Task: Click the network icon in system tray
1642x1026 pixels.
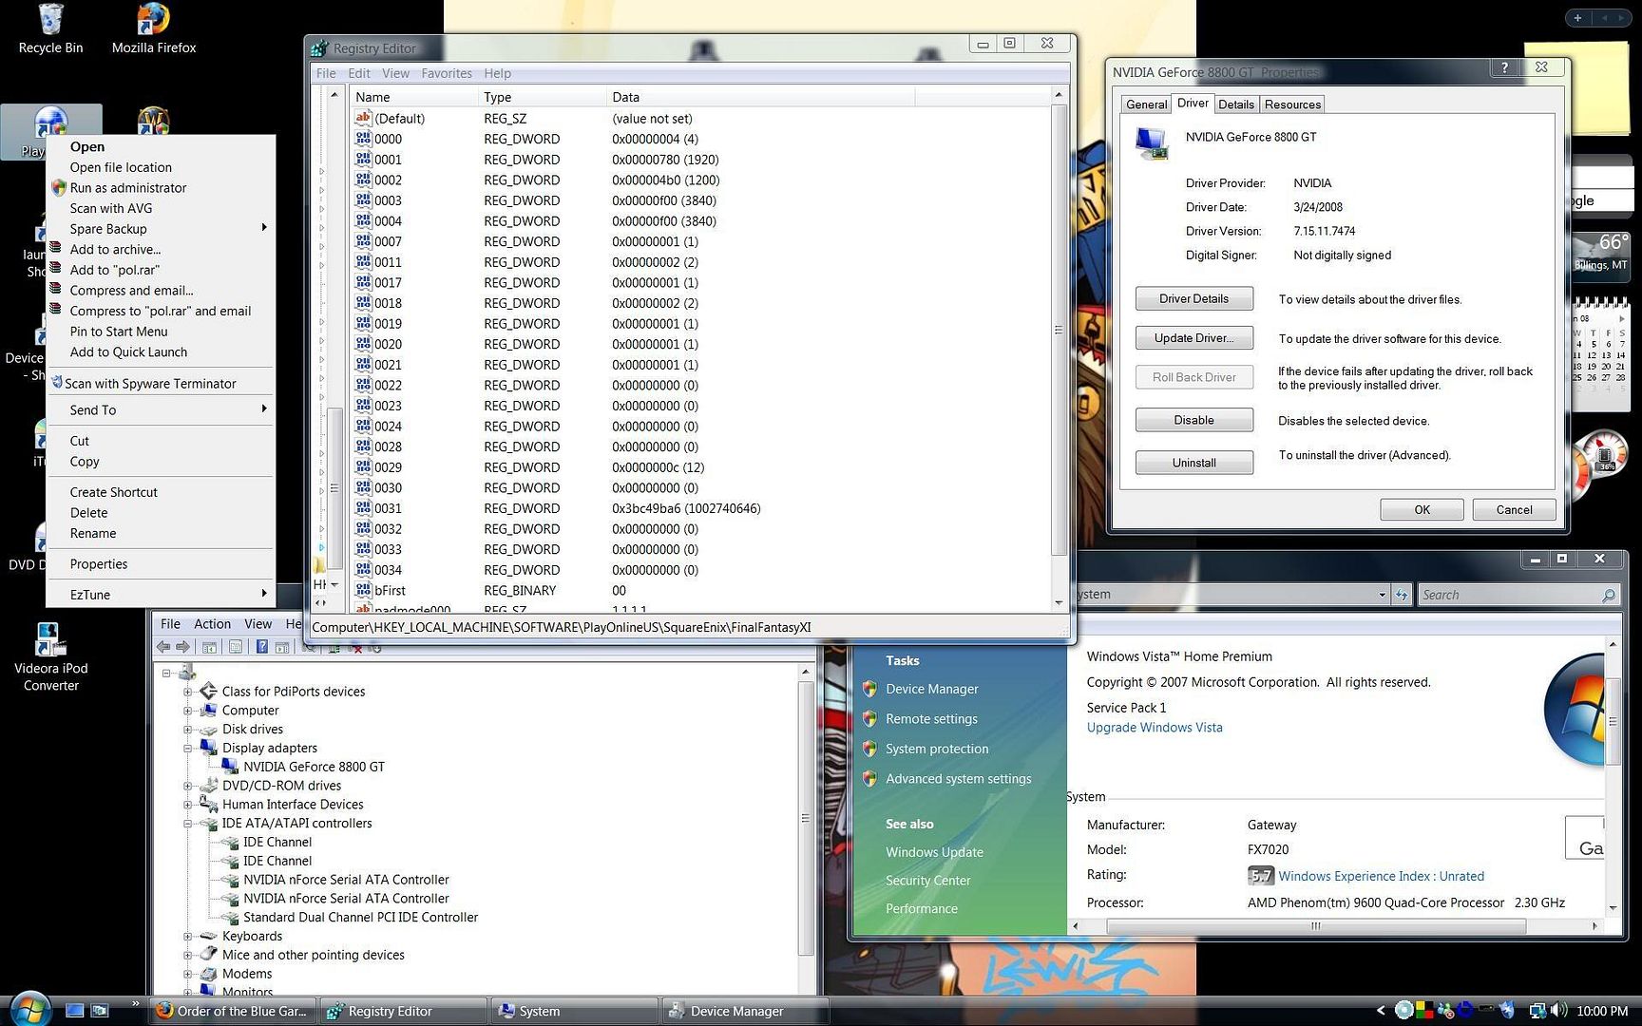Action: pyautogui.click(x=1537, y=1011)
